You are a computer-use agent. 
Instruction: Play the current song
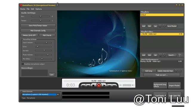tap(104, 86)
